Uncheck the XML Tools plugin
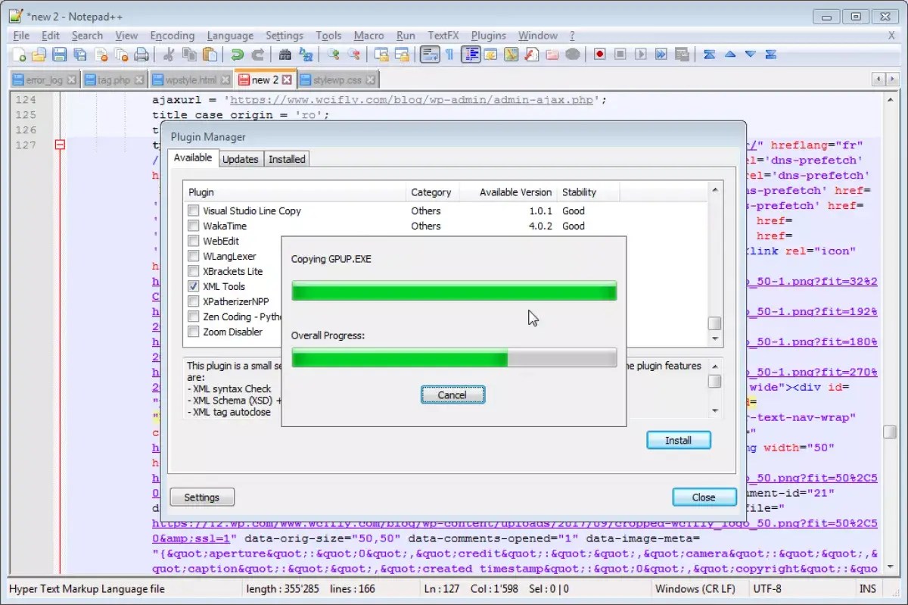 [x=194, y=286]
